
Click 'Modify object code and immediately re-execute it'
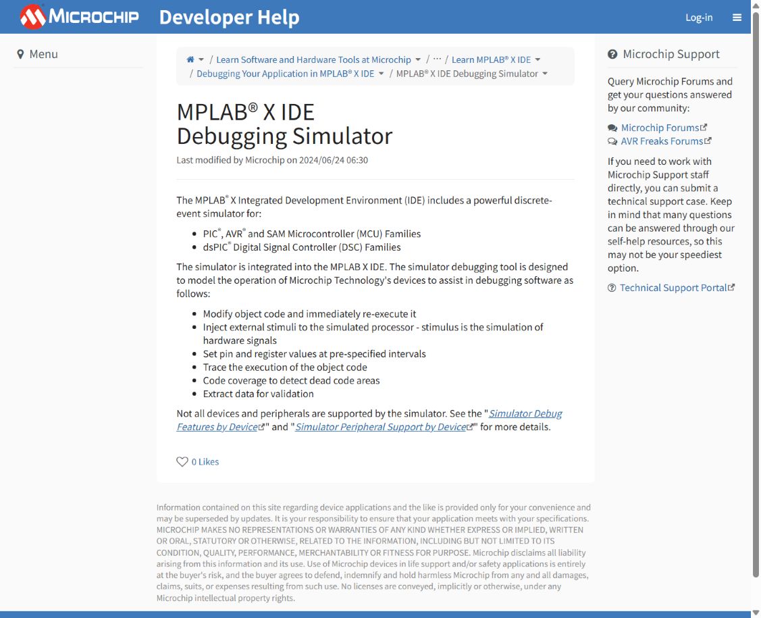(309, 314)
